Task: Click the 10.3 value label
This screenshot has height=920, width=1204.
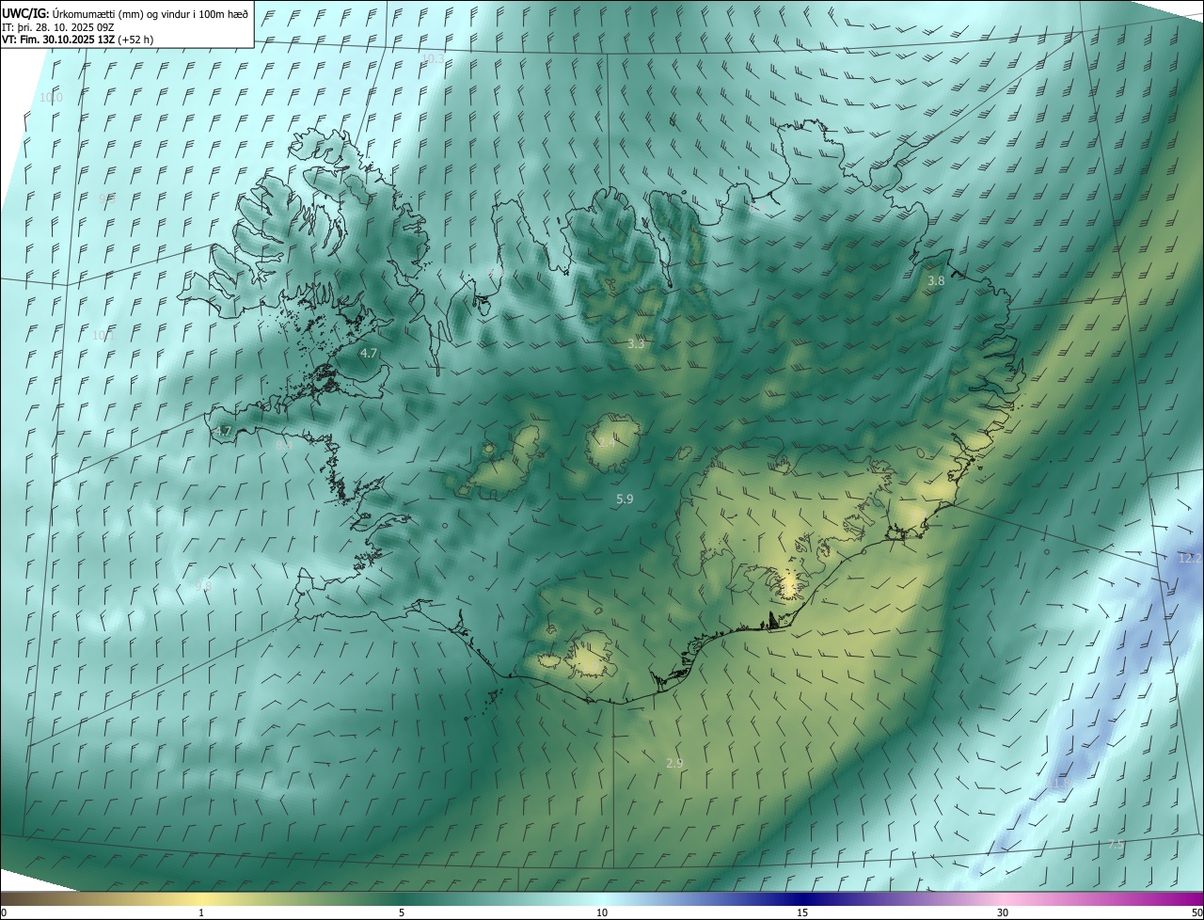Action: [x=433, y=58]
